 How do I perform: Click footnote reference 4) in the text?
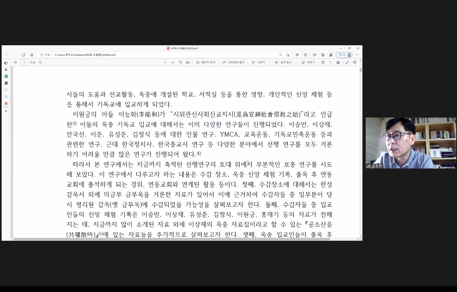click(199, 153)
